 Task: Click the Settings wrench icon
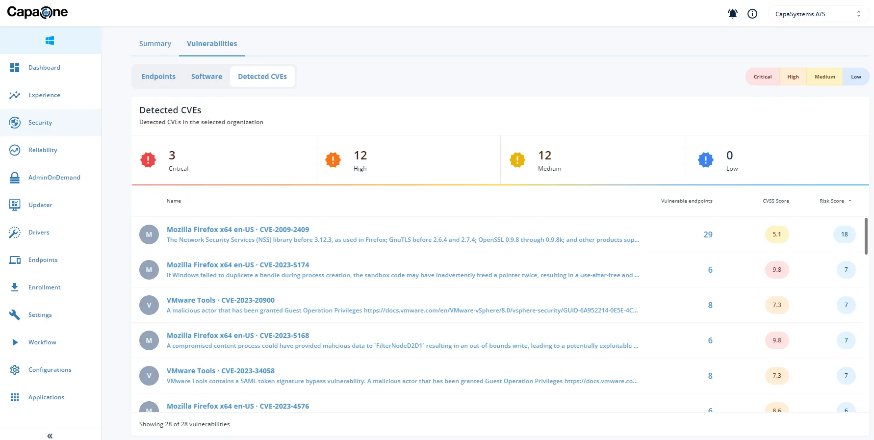[15, 315]
